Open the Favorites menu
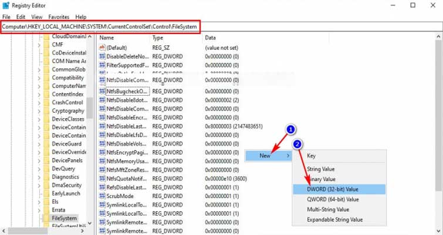Screen dimensions: 443x235 (x=59, y=17)
